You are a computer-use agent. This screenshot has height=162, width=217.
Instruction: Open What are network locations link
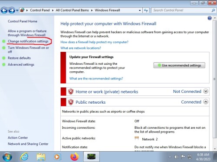pos(81,48)
